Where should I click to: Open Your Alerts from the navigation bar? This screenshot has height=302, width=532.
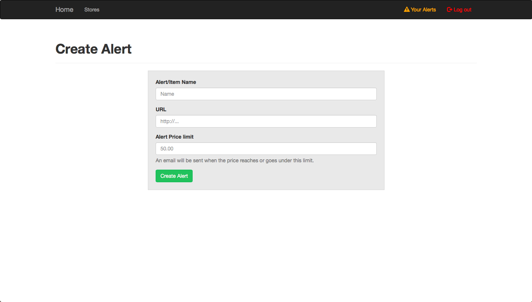point(423,9)
